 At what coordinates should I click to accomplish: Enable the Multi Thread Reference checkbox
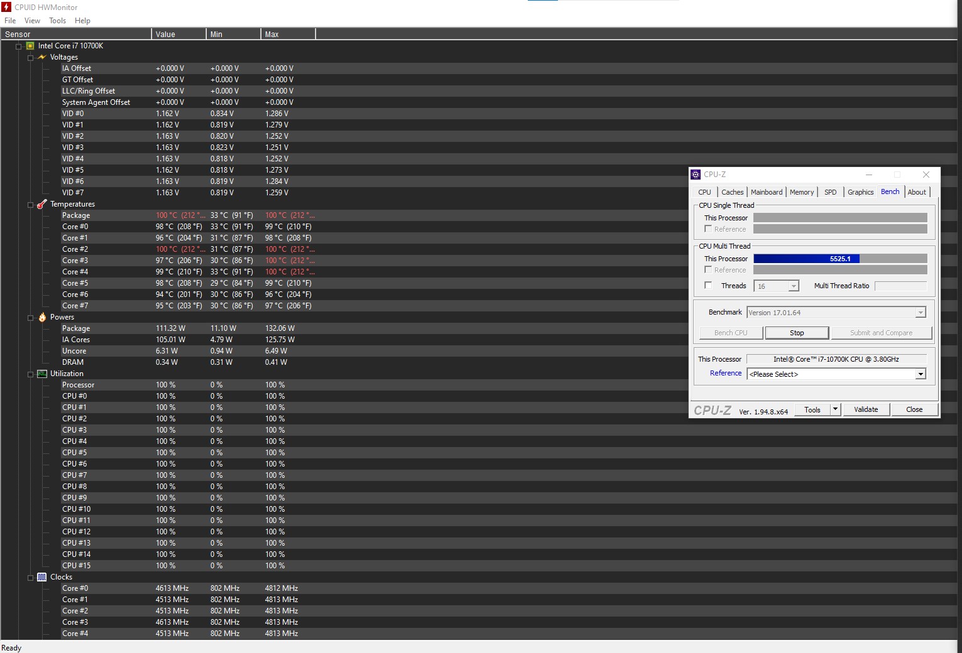point(708,270)
